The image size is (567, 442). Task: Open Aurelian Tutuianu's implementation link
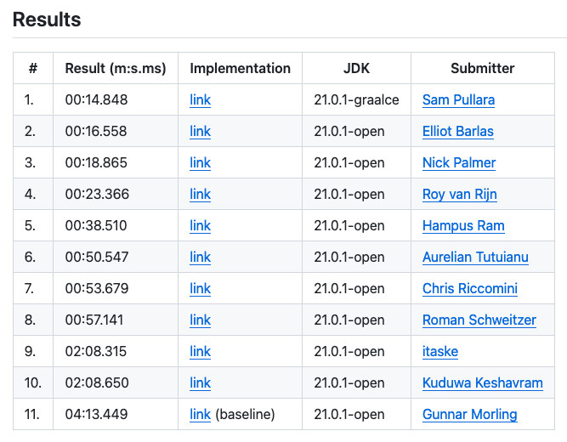pos(200,258)
